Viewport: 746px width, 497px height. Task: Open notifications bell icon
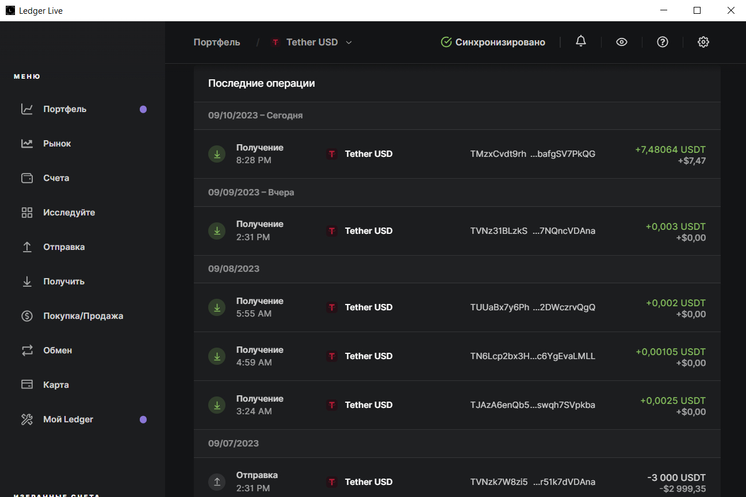[x=581, y=41]
